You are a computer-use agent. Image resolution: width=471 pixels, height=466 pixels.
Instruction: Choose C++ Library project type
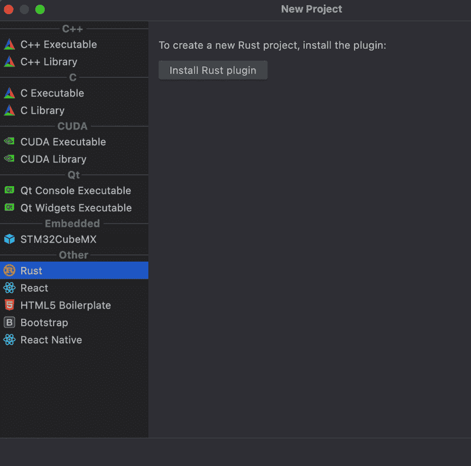pos(74,62)
